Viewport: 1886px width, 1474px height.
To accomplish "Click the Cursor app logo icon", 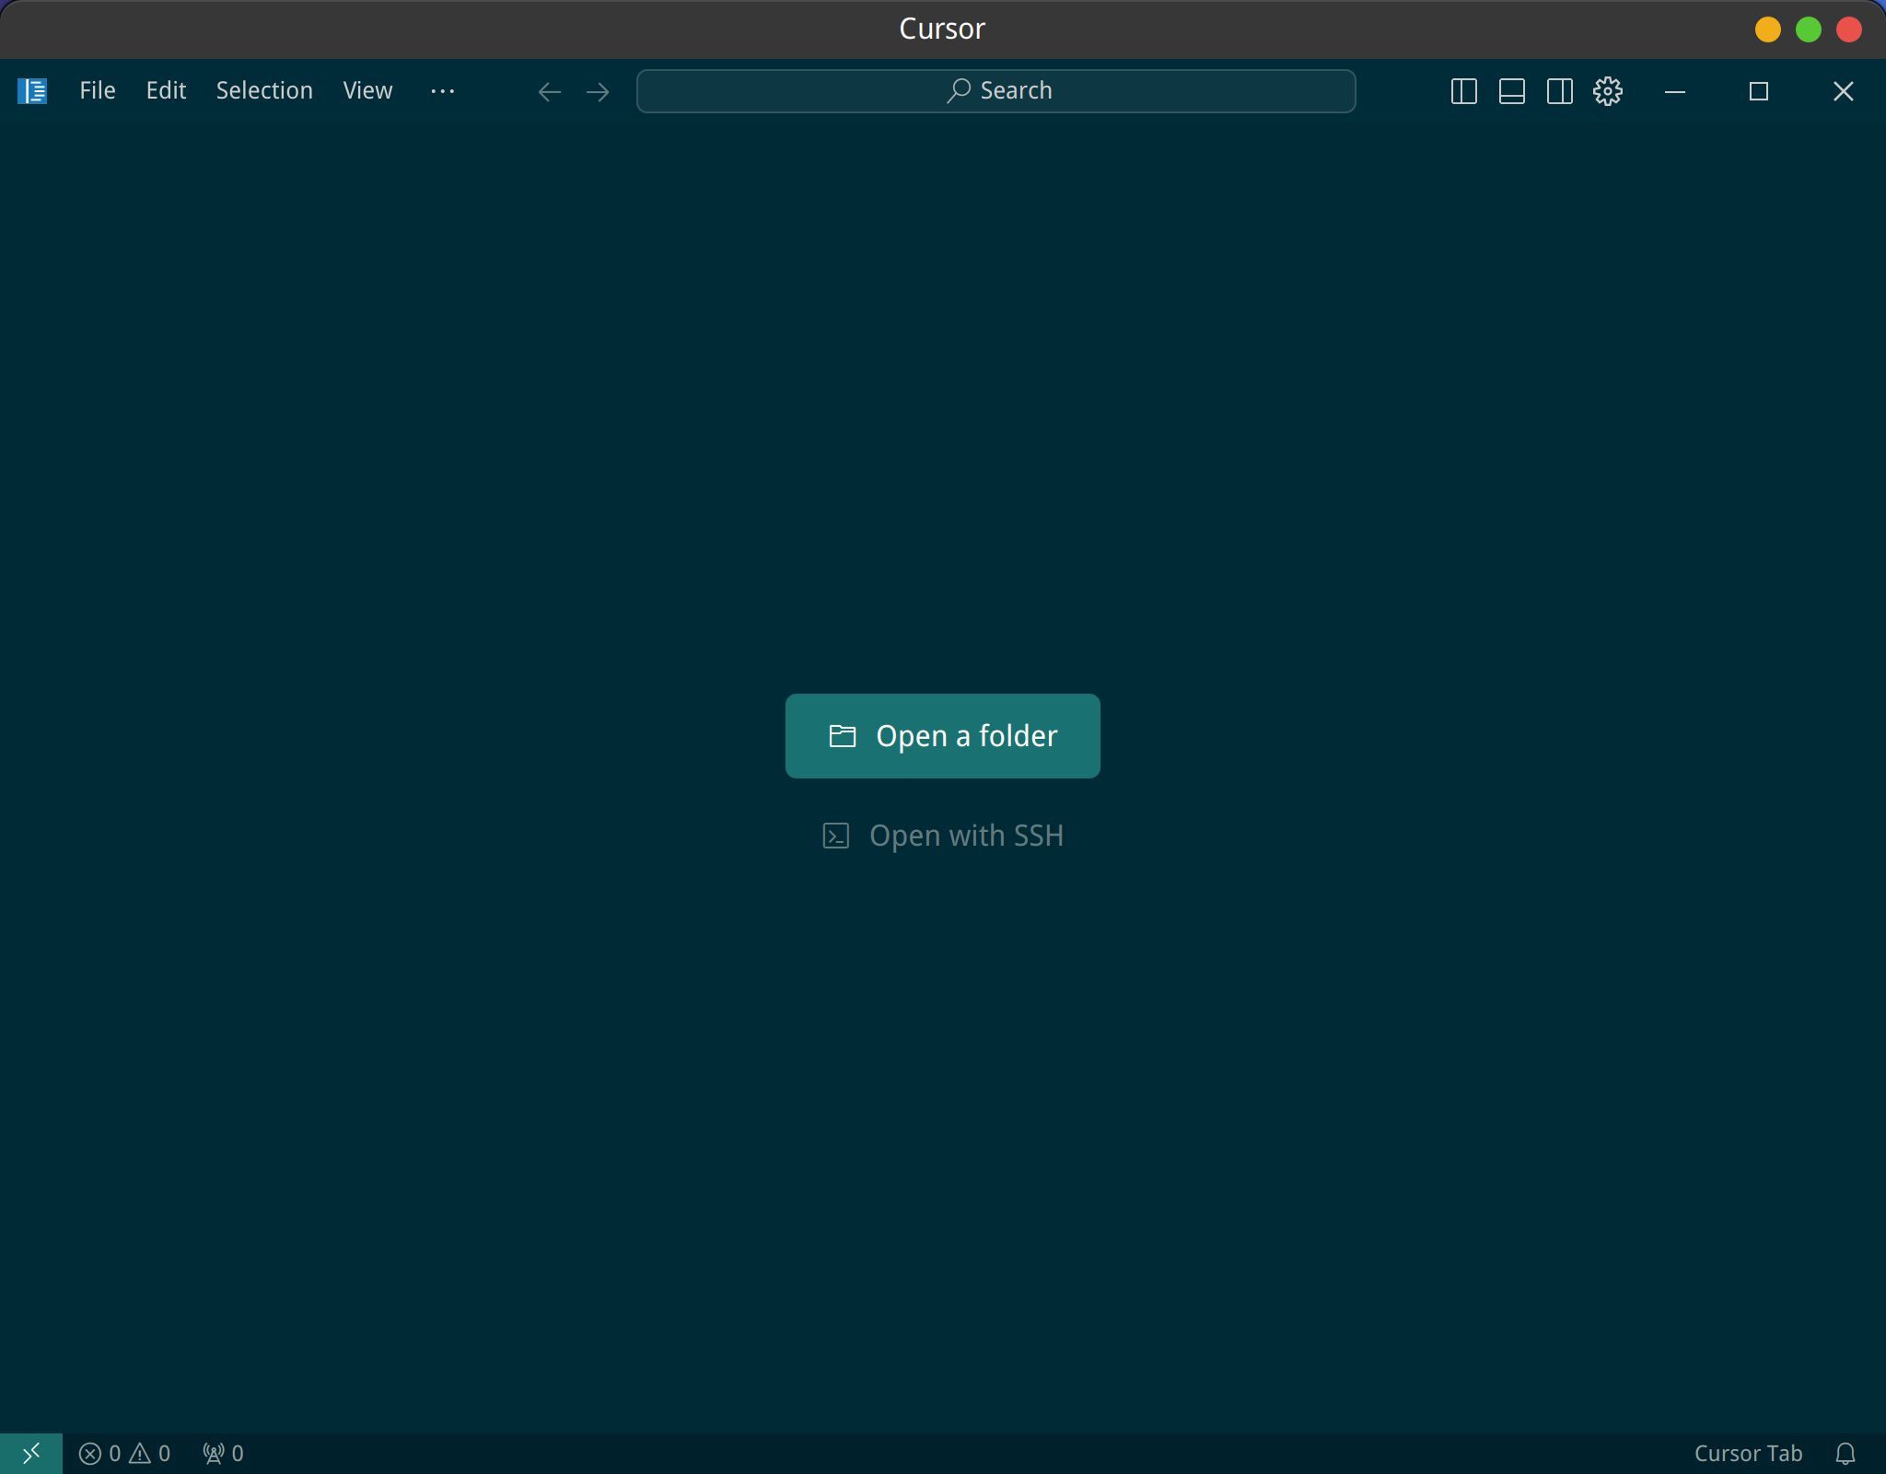I will pyautogui.click(x=32, y=91).
